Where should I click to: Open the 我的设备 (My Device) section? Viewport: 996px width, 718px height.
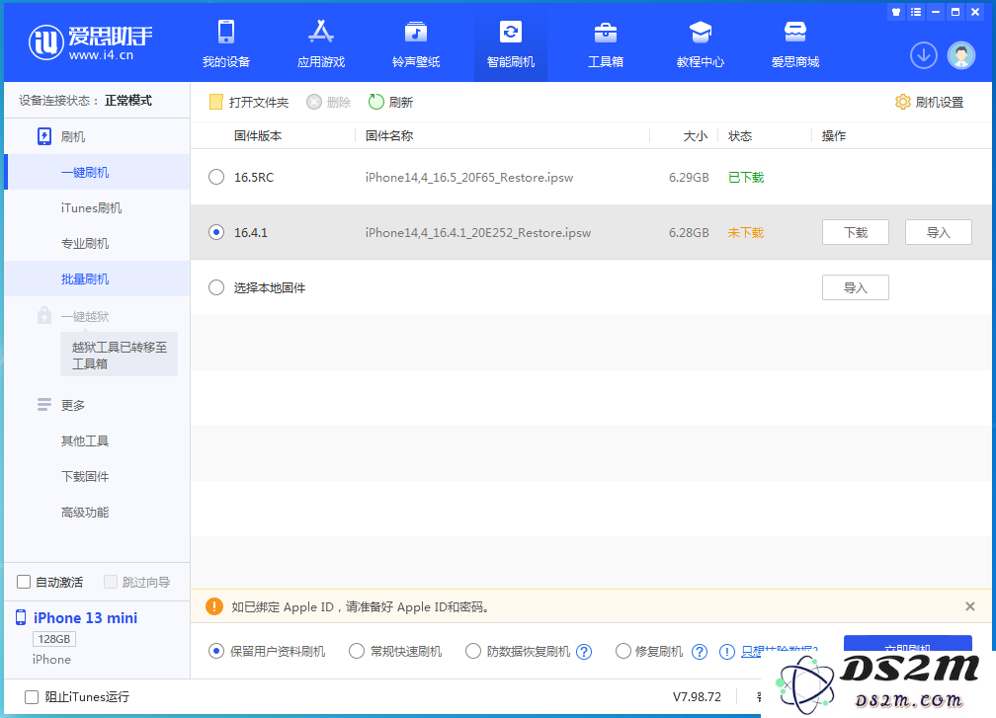(x=226, y=43)
